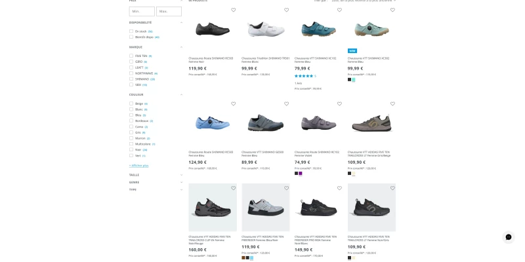Save SHIMANO GE500 Femme Bleu to favorites
This screenshot has width=525, height=262.
pyautogui.click(x=286, y=104)
